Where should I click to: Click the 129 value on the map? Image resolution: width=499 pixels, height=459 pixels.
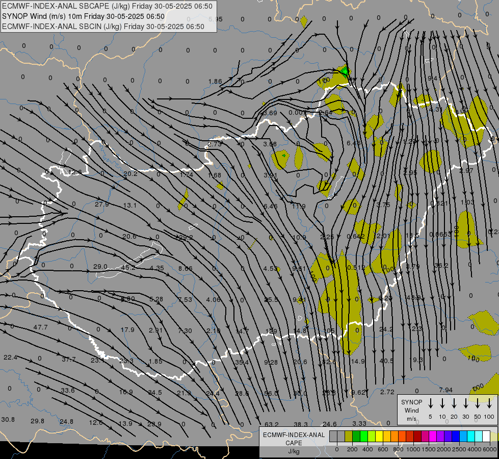pos(271,331)
